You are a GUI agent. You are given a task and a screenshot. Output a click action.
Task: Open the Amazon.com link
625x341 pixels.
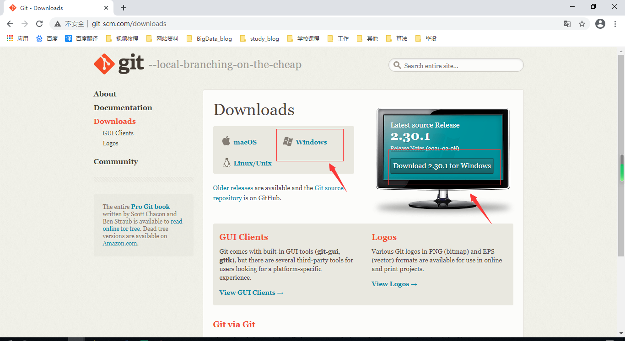point(120,243)
